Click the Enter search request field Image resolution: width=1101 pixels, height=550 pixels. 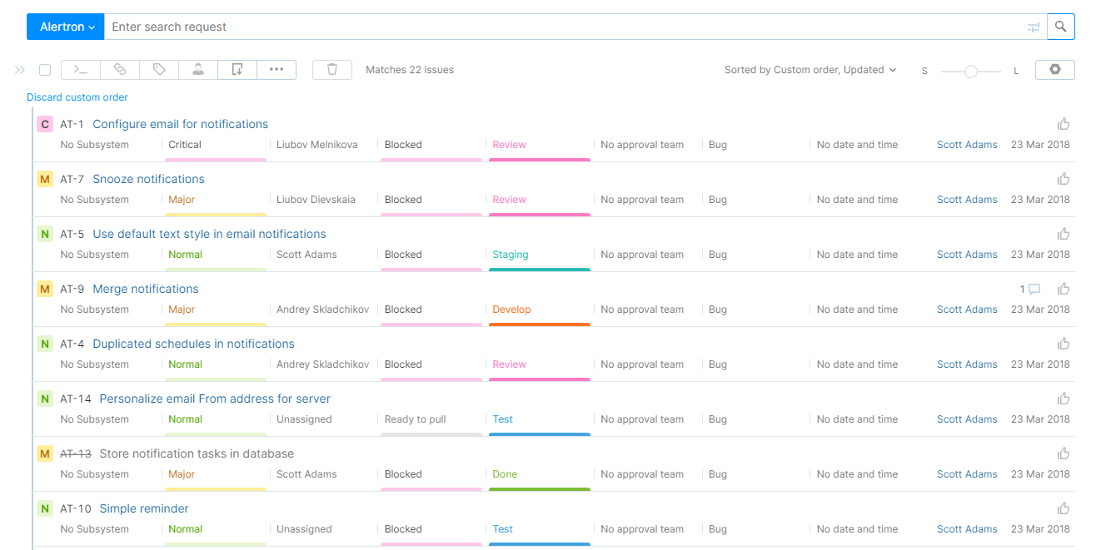coord(566,27)
